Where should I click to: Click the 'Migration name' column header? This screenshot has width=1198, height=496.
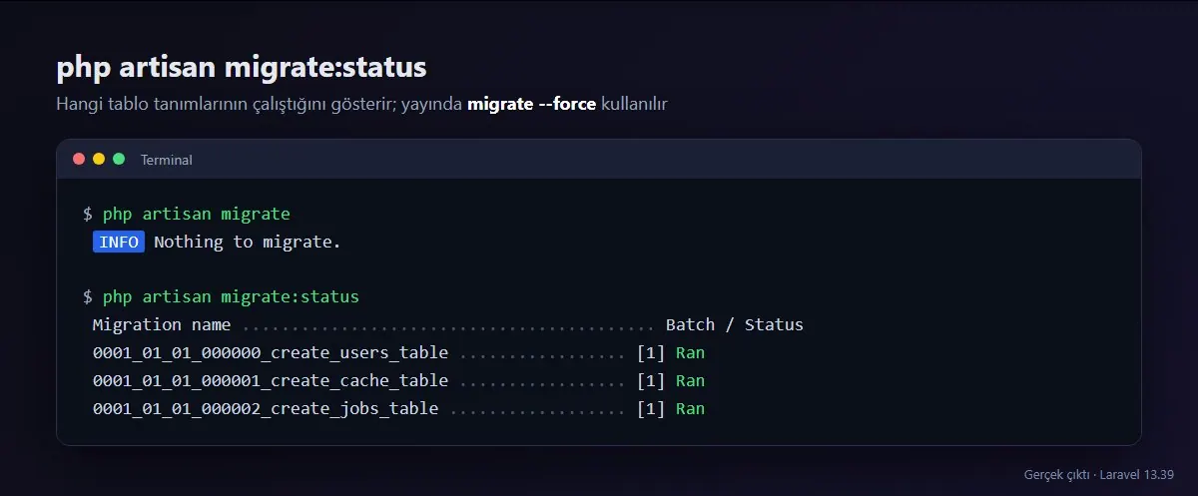pos(162,325)
